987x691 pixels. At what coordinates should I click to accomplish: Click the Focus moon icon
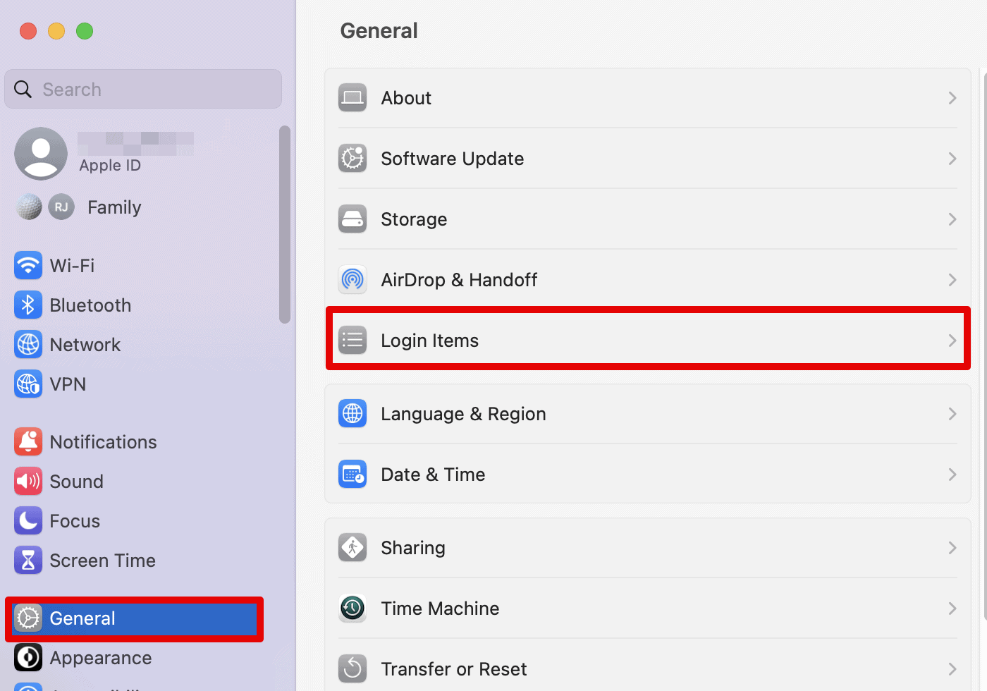[x=28, y=521]
